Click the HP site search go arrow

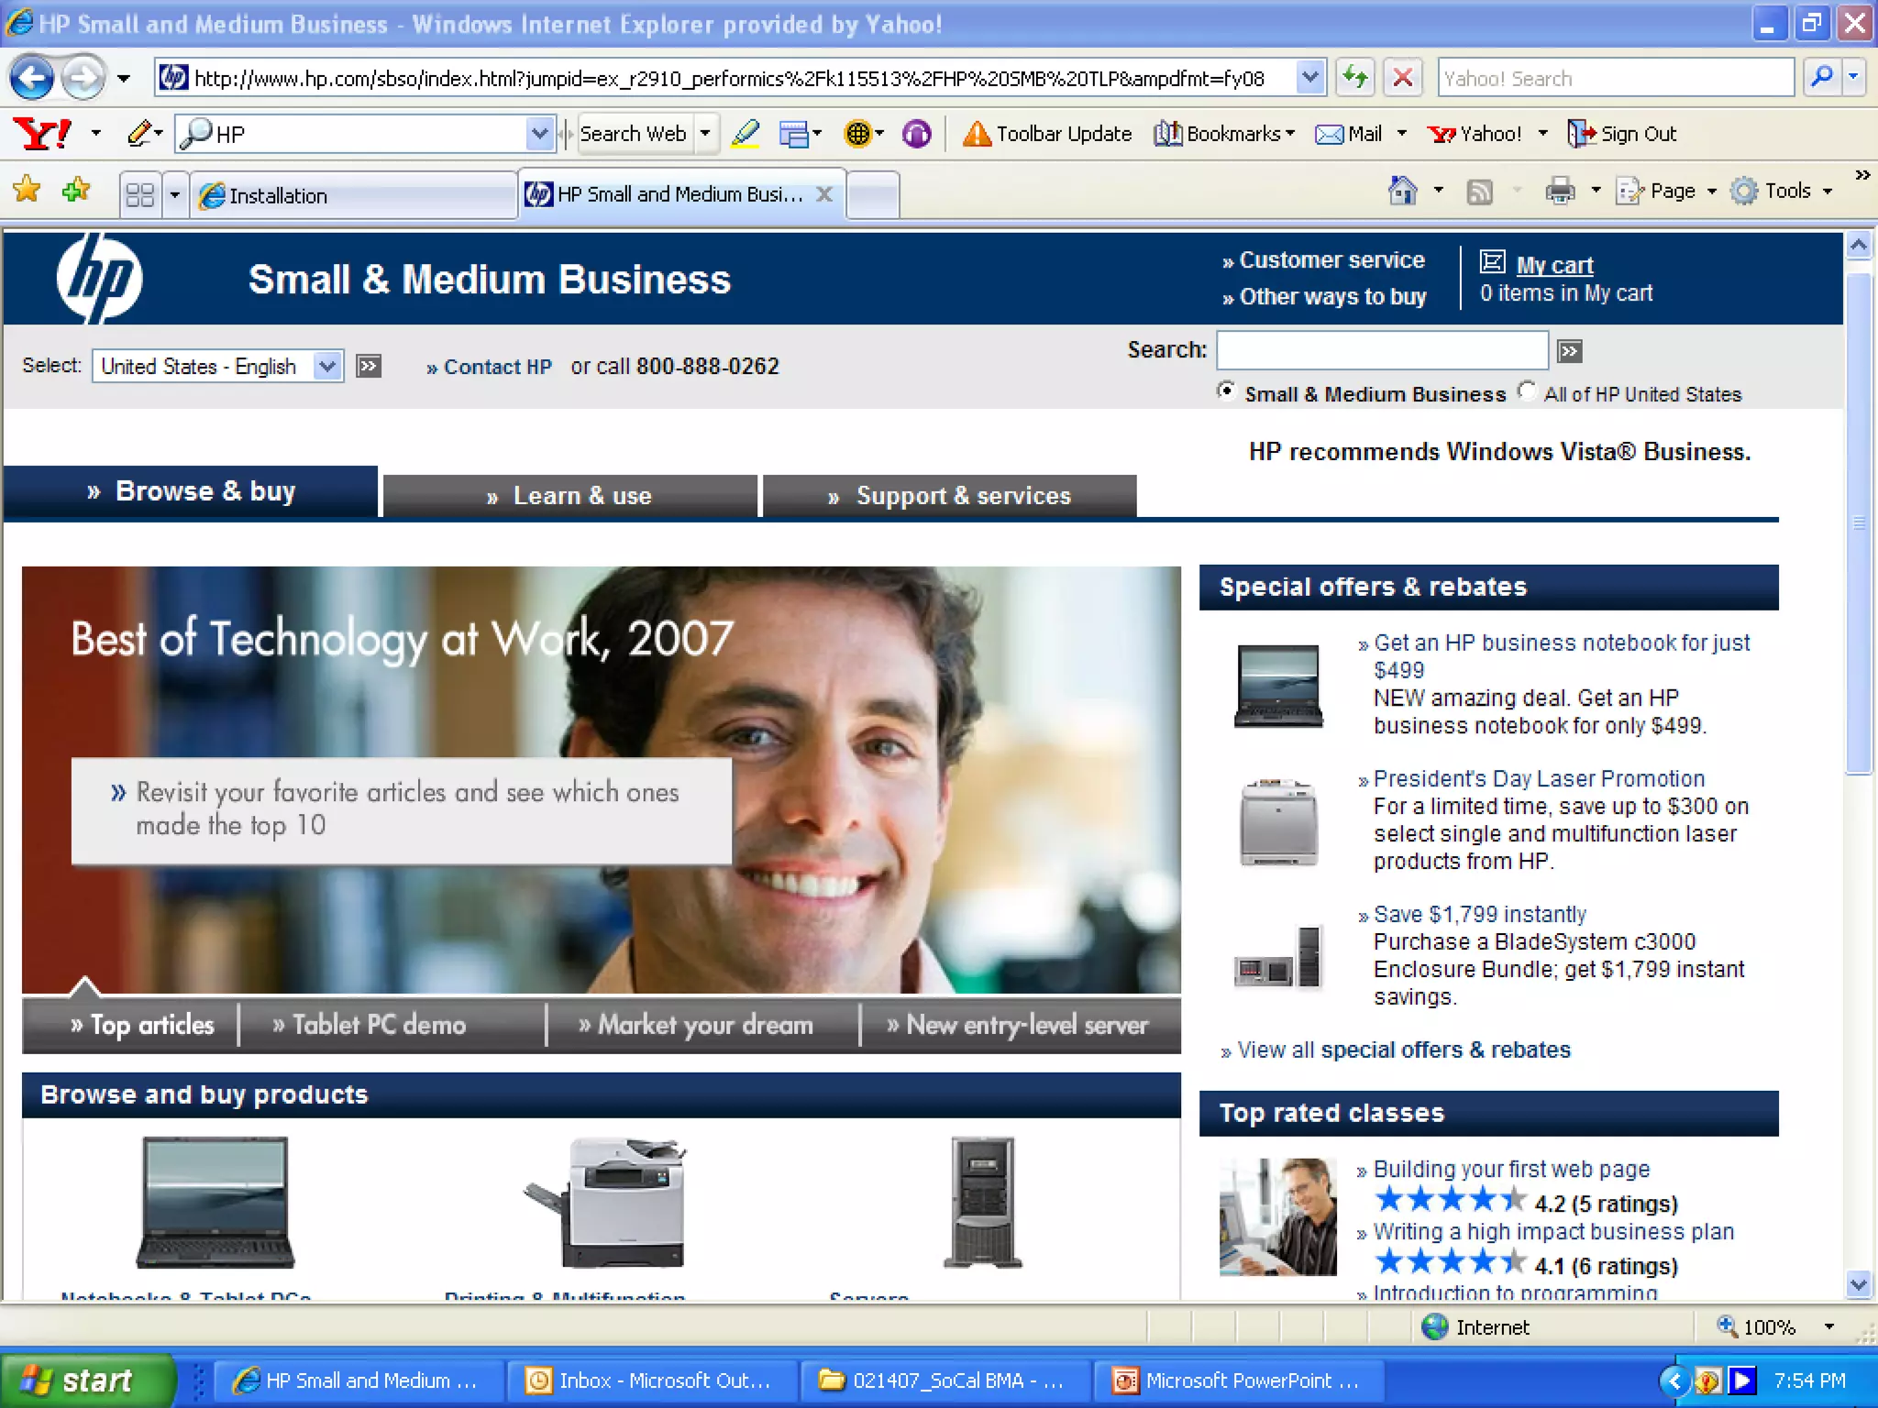(1570, 351)
